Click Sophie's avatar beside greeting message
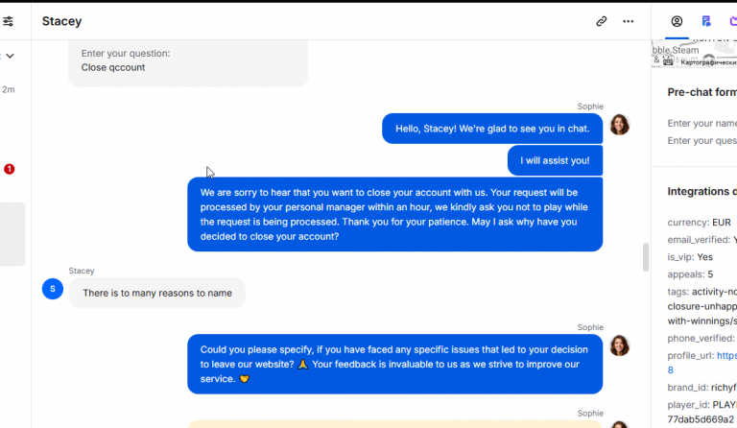This screenshot has height=428, width=737. coord(620,125)
